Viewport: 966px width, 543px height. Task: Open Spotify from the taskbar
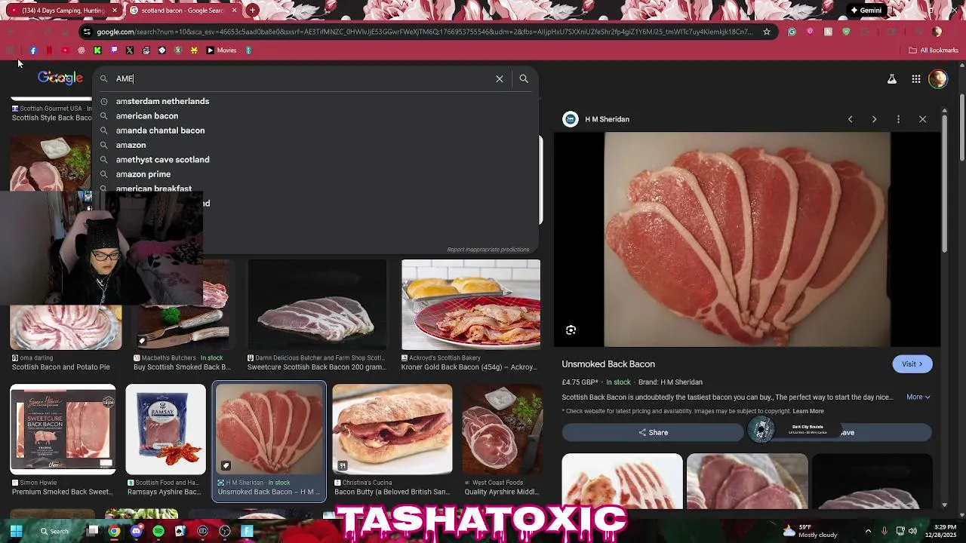click(158, 531)
